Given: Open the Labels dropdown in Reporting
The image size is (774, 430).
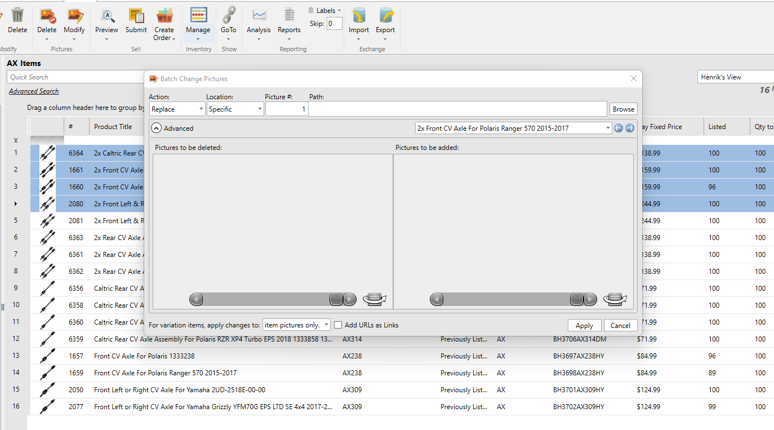Looking at the screenshot, I should (x=325, y=10).
